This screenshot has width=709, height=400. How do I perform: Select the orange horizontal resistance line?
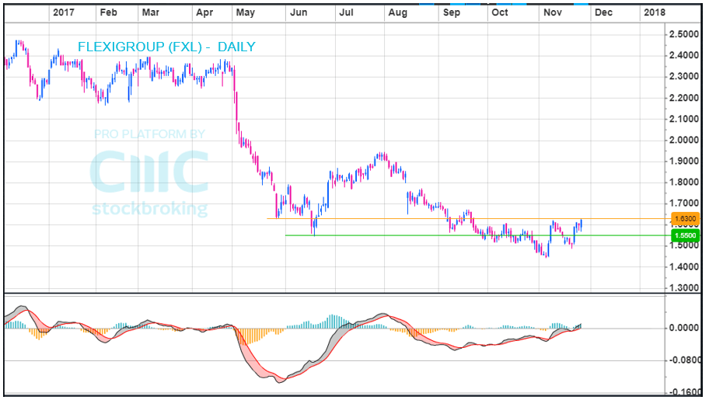pos(469,219)
